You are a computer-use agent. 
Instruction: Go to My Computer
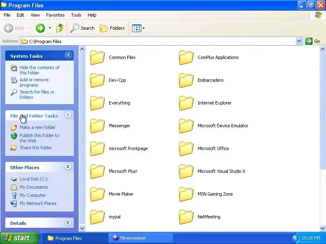pyautogui.click(x=33, y=195)
